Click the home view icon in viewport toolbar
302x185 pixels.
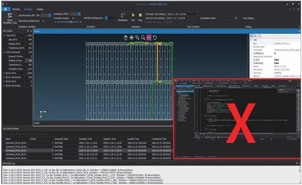(x=125, y=38)
